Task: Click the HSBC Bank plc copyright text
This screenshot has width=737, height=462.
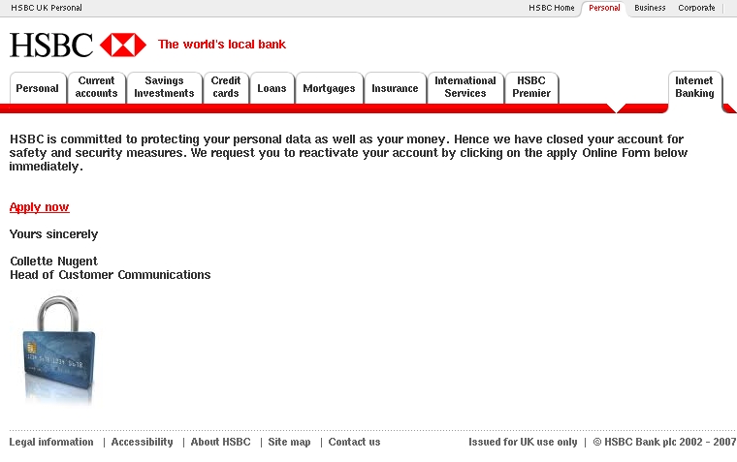Action: 664,442
